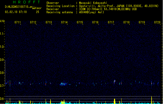Click the 0711 time axis marker

tap(18, 22)
